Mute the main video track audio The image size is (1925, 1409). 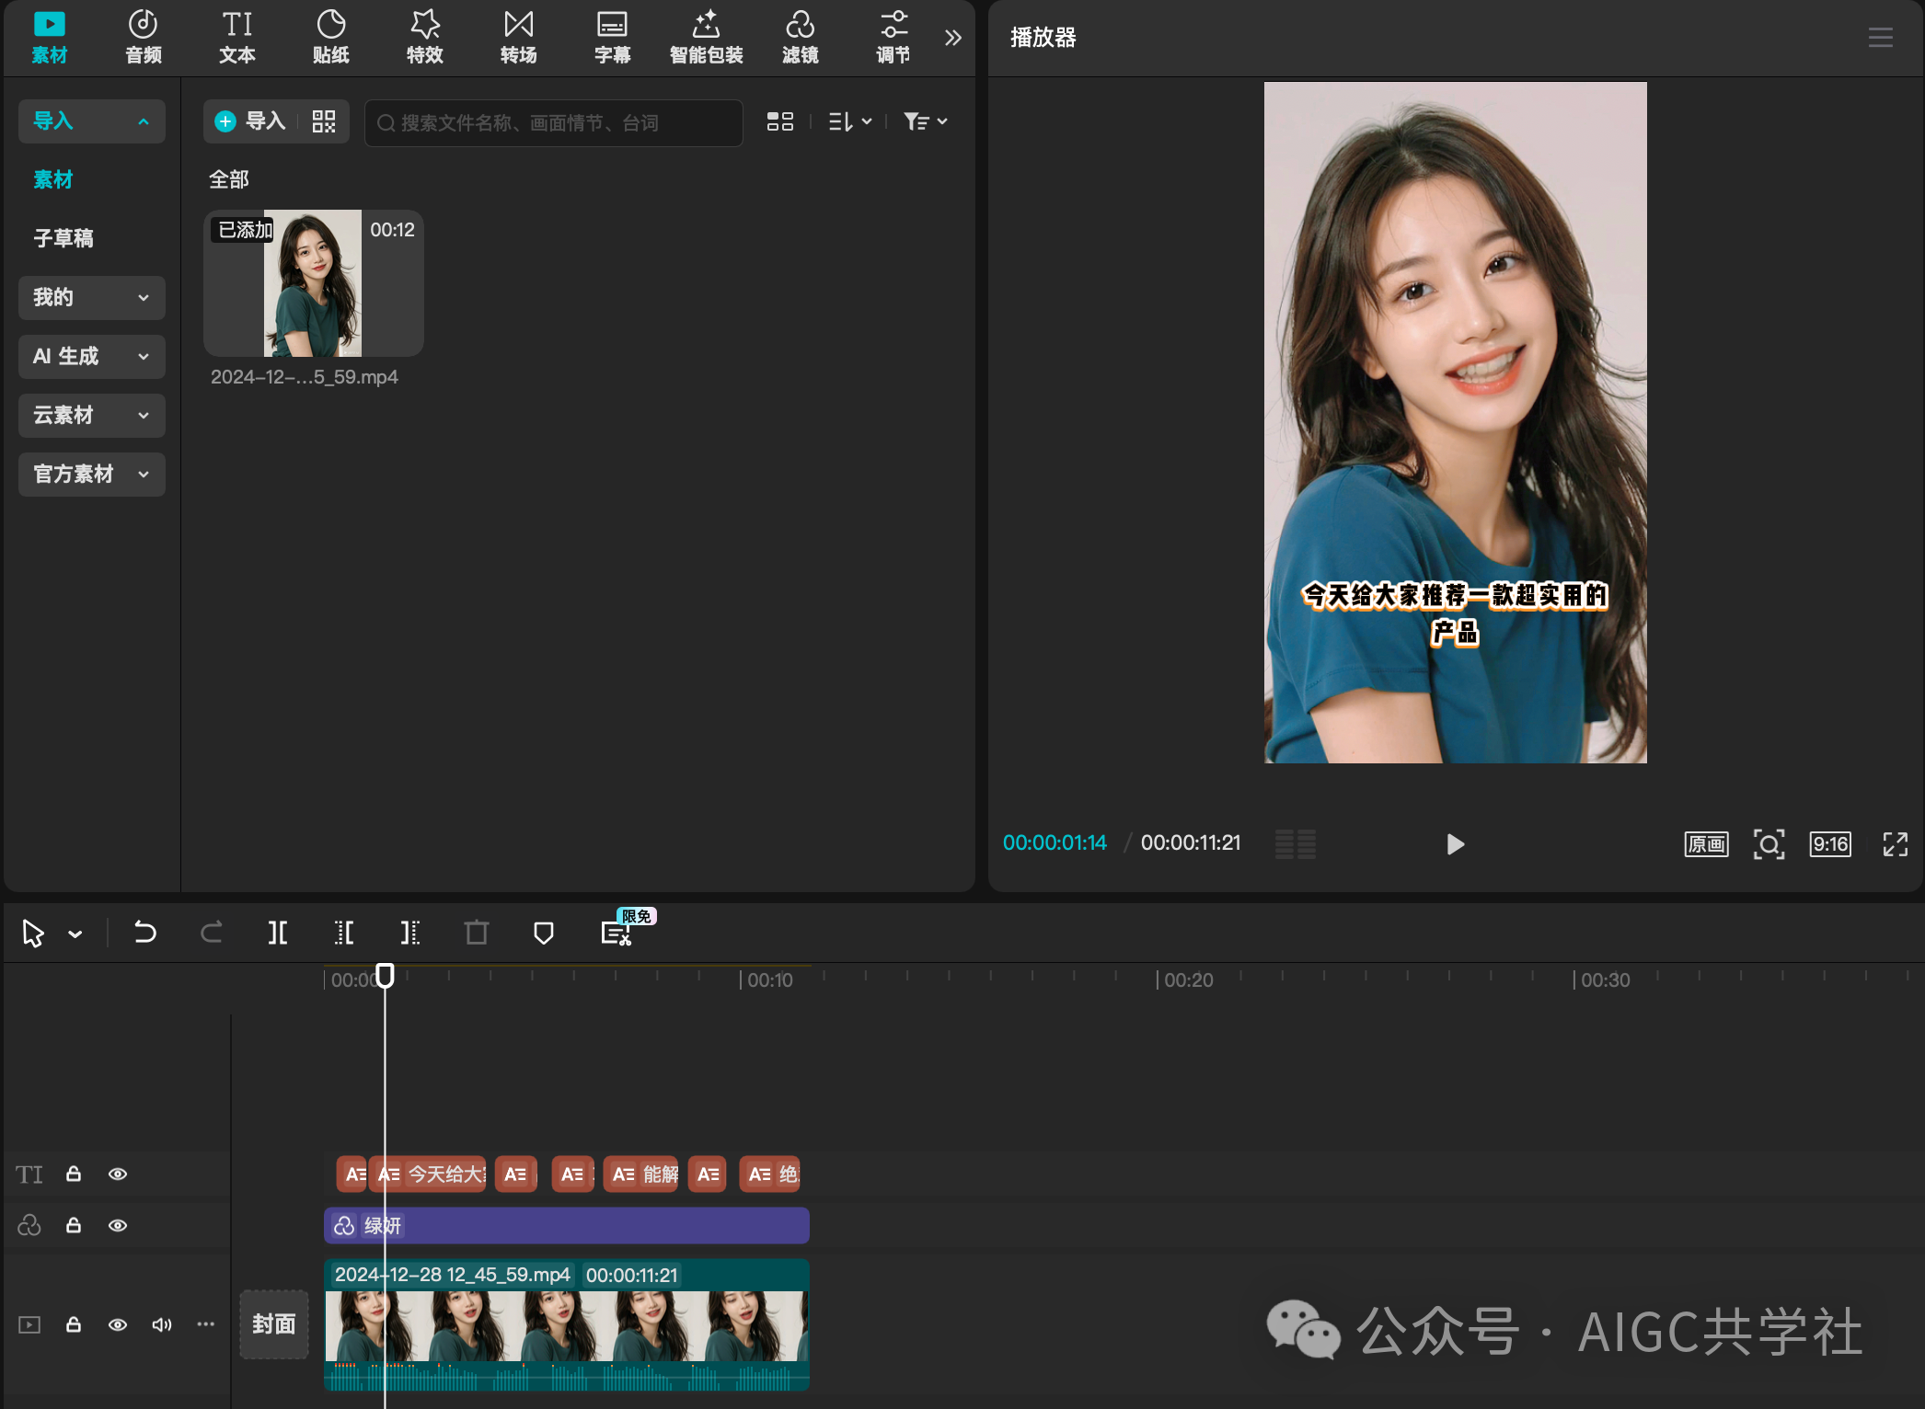tap(162, 1324)
